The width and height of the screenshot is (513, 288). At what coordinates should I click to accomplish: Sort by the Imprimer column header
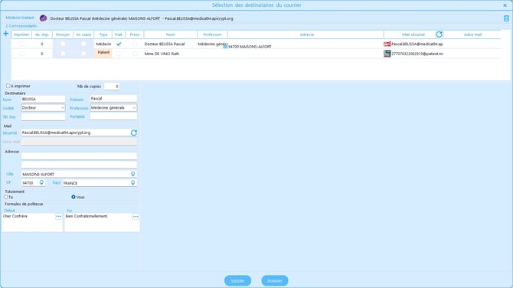click(x=21, y=34)
